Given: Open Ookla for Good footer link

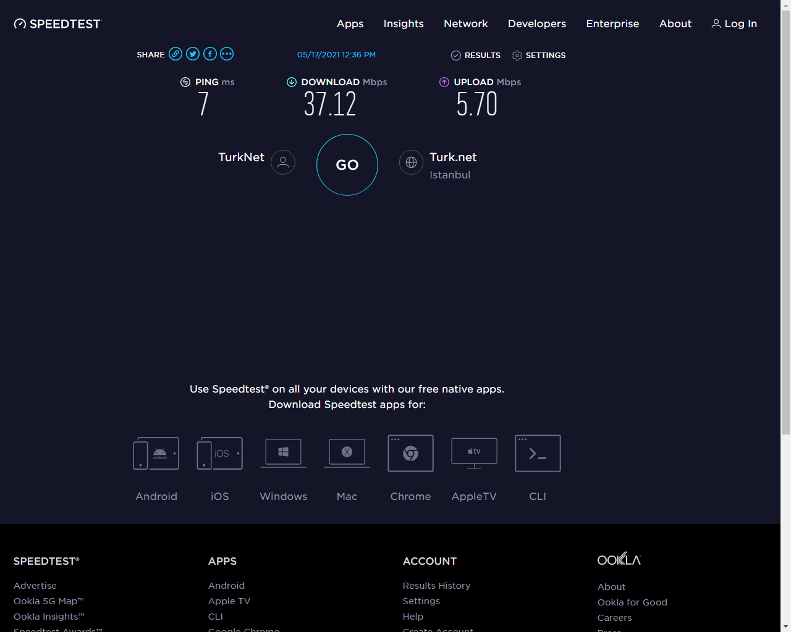Looking at the screenshot, I should (632, 602).
